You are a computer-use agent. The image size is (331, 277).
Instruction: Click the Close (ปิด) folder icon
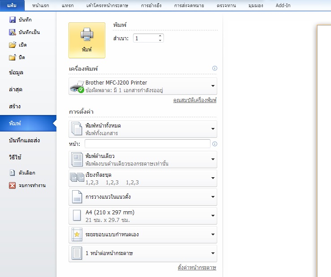13,57
